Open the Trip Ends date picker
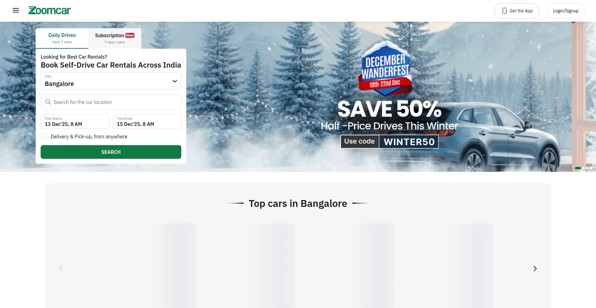This screenshot has width=596, height=308. 147,122
